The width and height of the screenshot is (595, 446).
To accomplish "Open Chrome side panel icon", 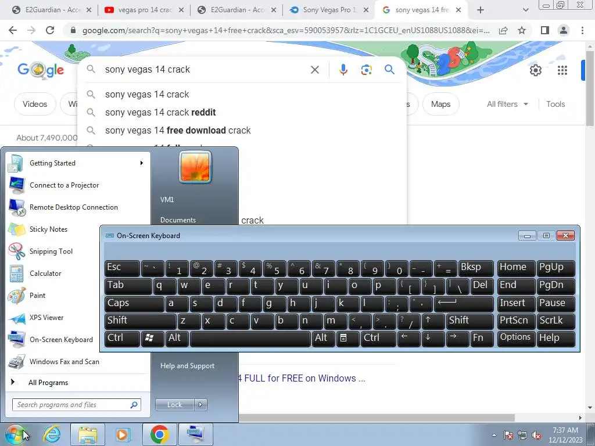I will 545,30.
